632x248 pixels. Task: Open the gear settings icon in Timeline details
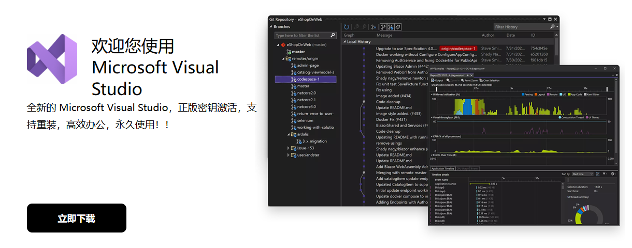coord(613,174)
